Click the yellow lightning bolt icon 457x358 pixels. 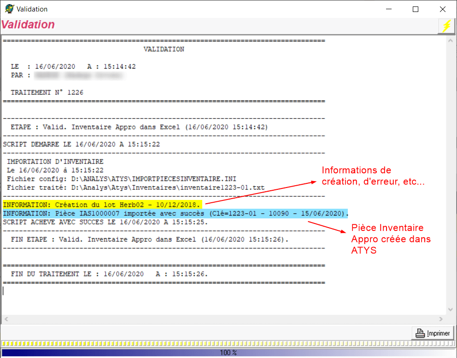coord(445,26)
